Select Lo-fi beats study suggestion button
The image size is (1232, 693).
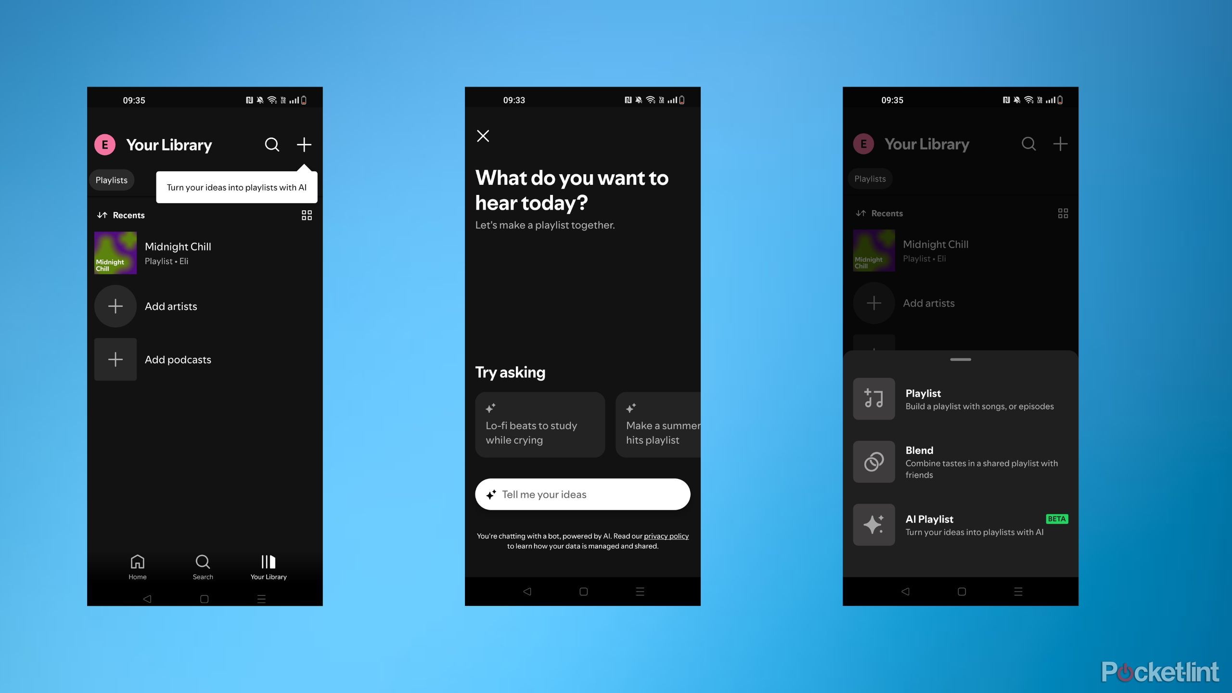[539, 424]
